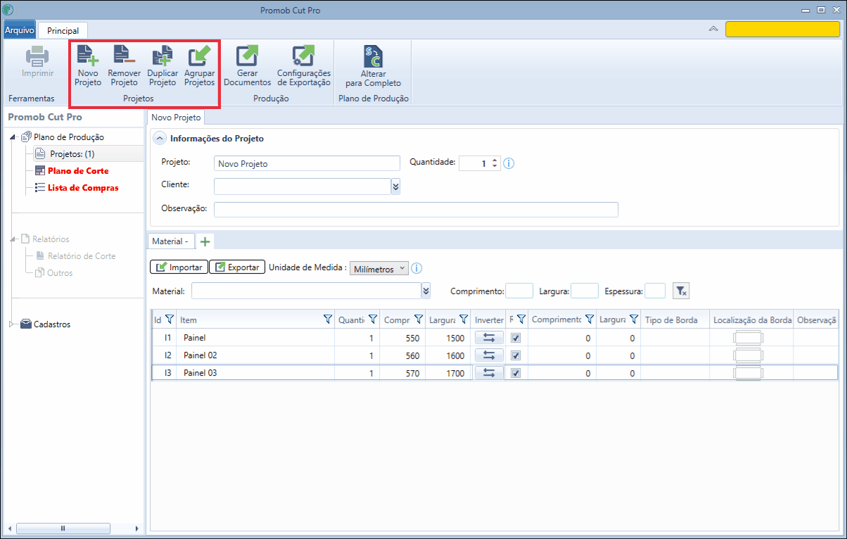Click the Espessura filter field
The width and height of the screenshot is (847, 539).
pyautogui.click(x=655, y=291)
